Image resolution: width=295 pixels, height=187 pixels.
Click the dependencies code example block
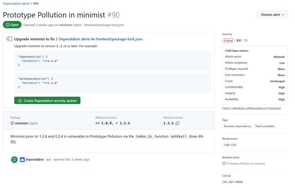click(112, 61)
